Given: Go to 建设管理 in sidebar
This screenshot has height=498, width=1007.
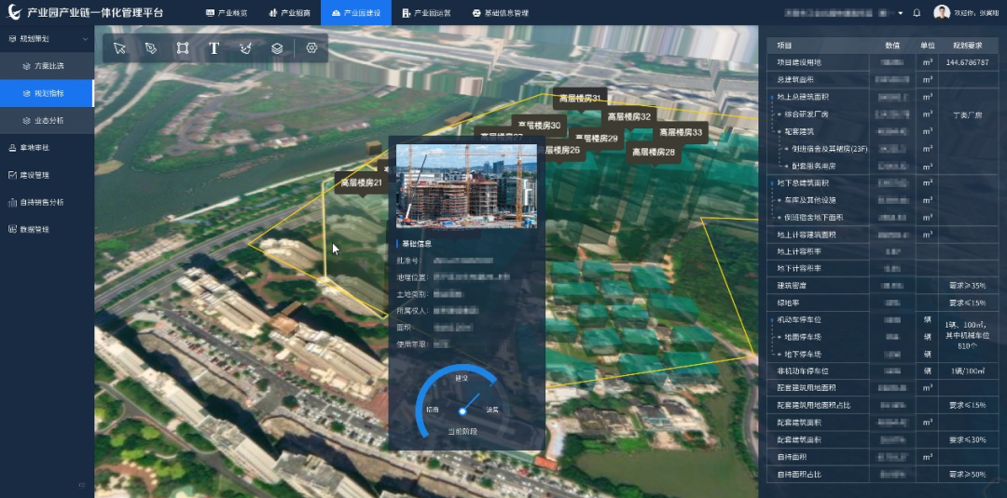Looking at the screenshot, I should click(x=34, y=175).
